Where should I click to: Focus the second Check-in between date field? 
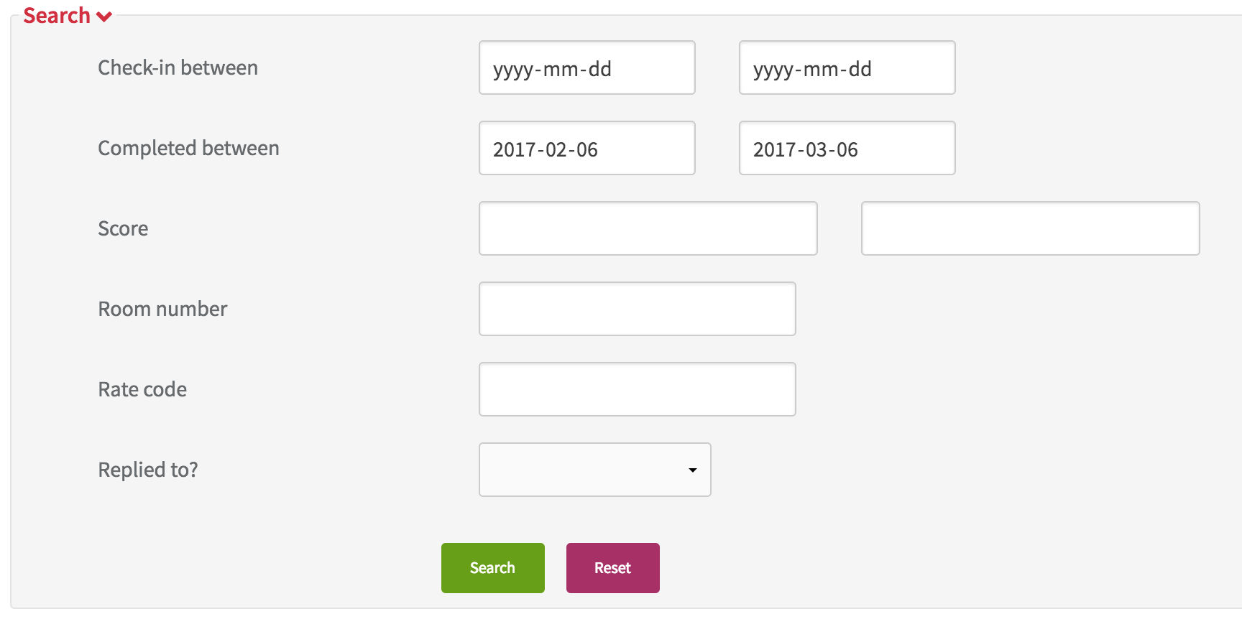pyautogui.click(x=847, y=68)
